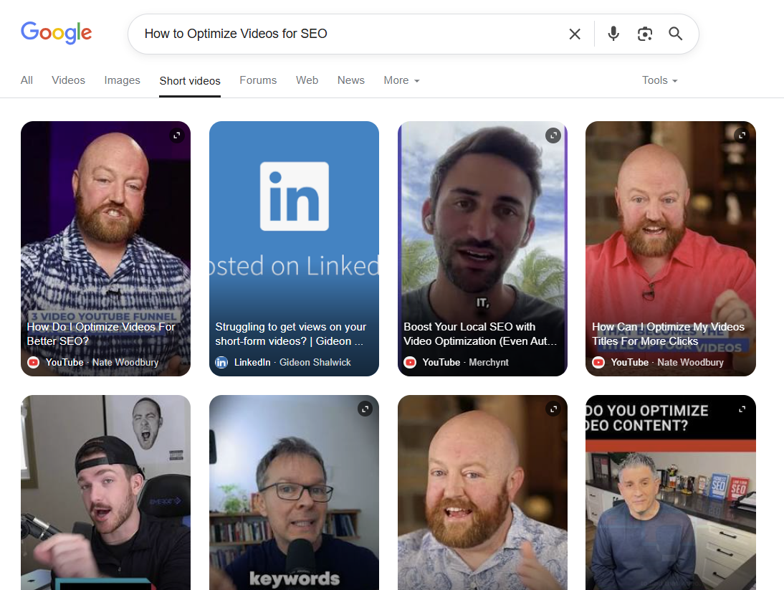Expand preview on 'DO YOU OPTIMIZE' card
This screenshot has width=784, height=590.
point(742,409)
